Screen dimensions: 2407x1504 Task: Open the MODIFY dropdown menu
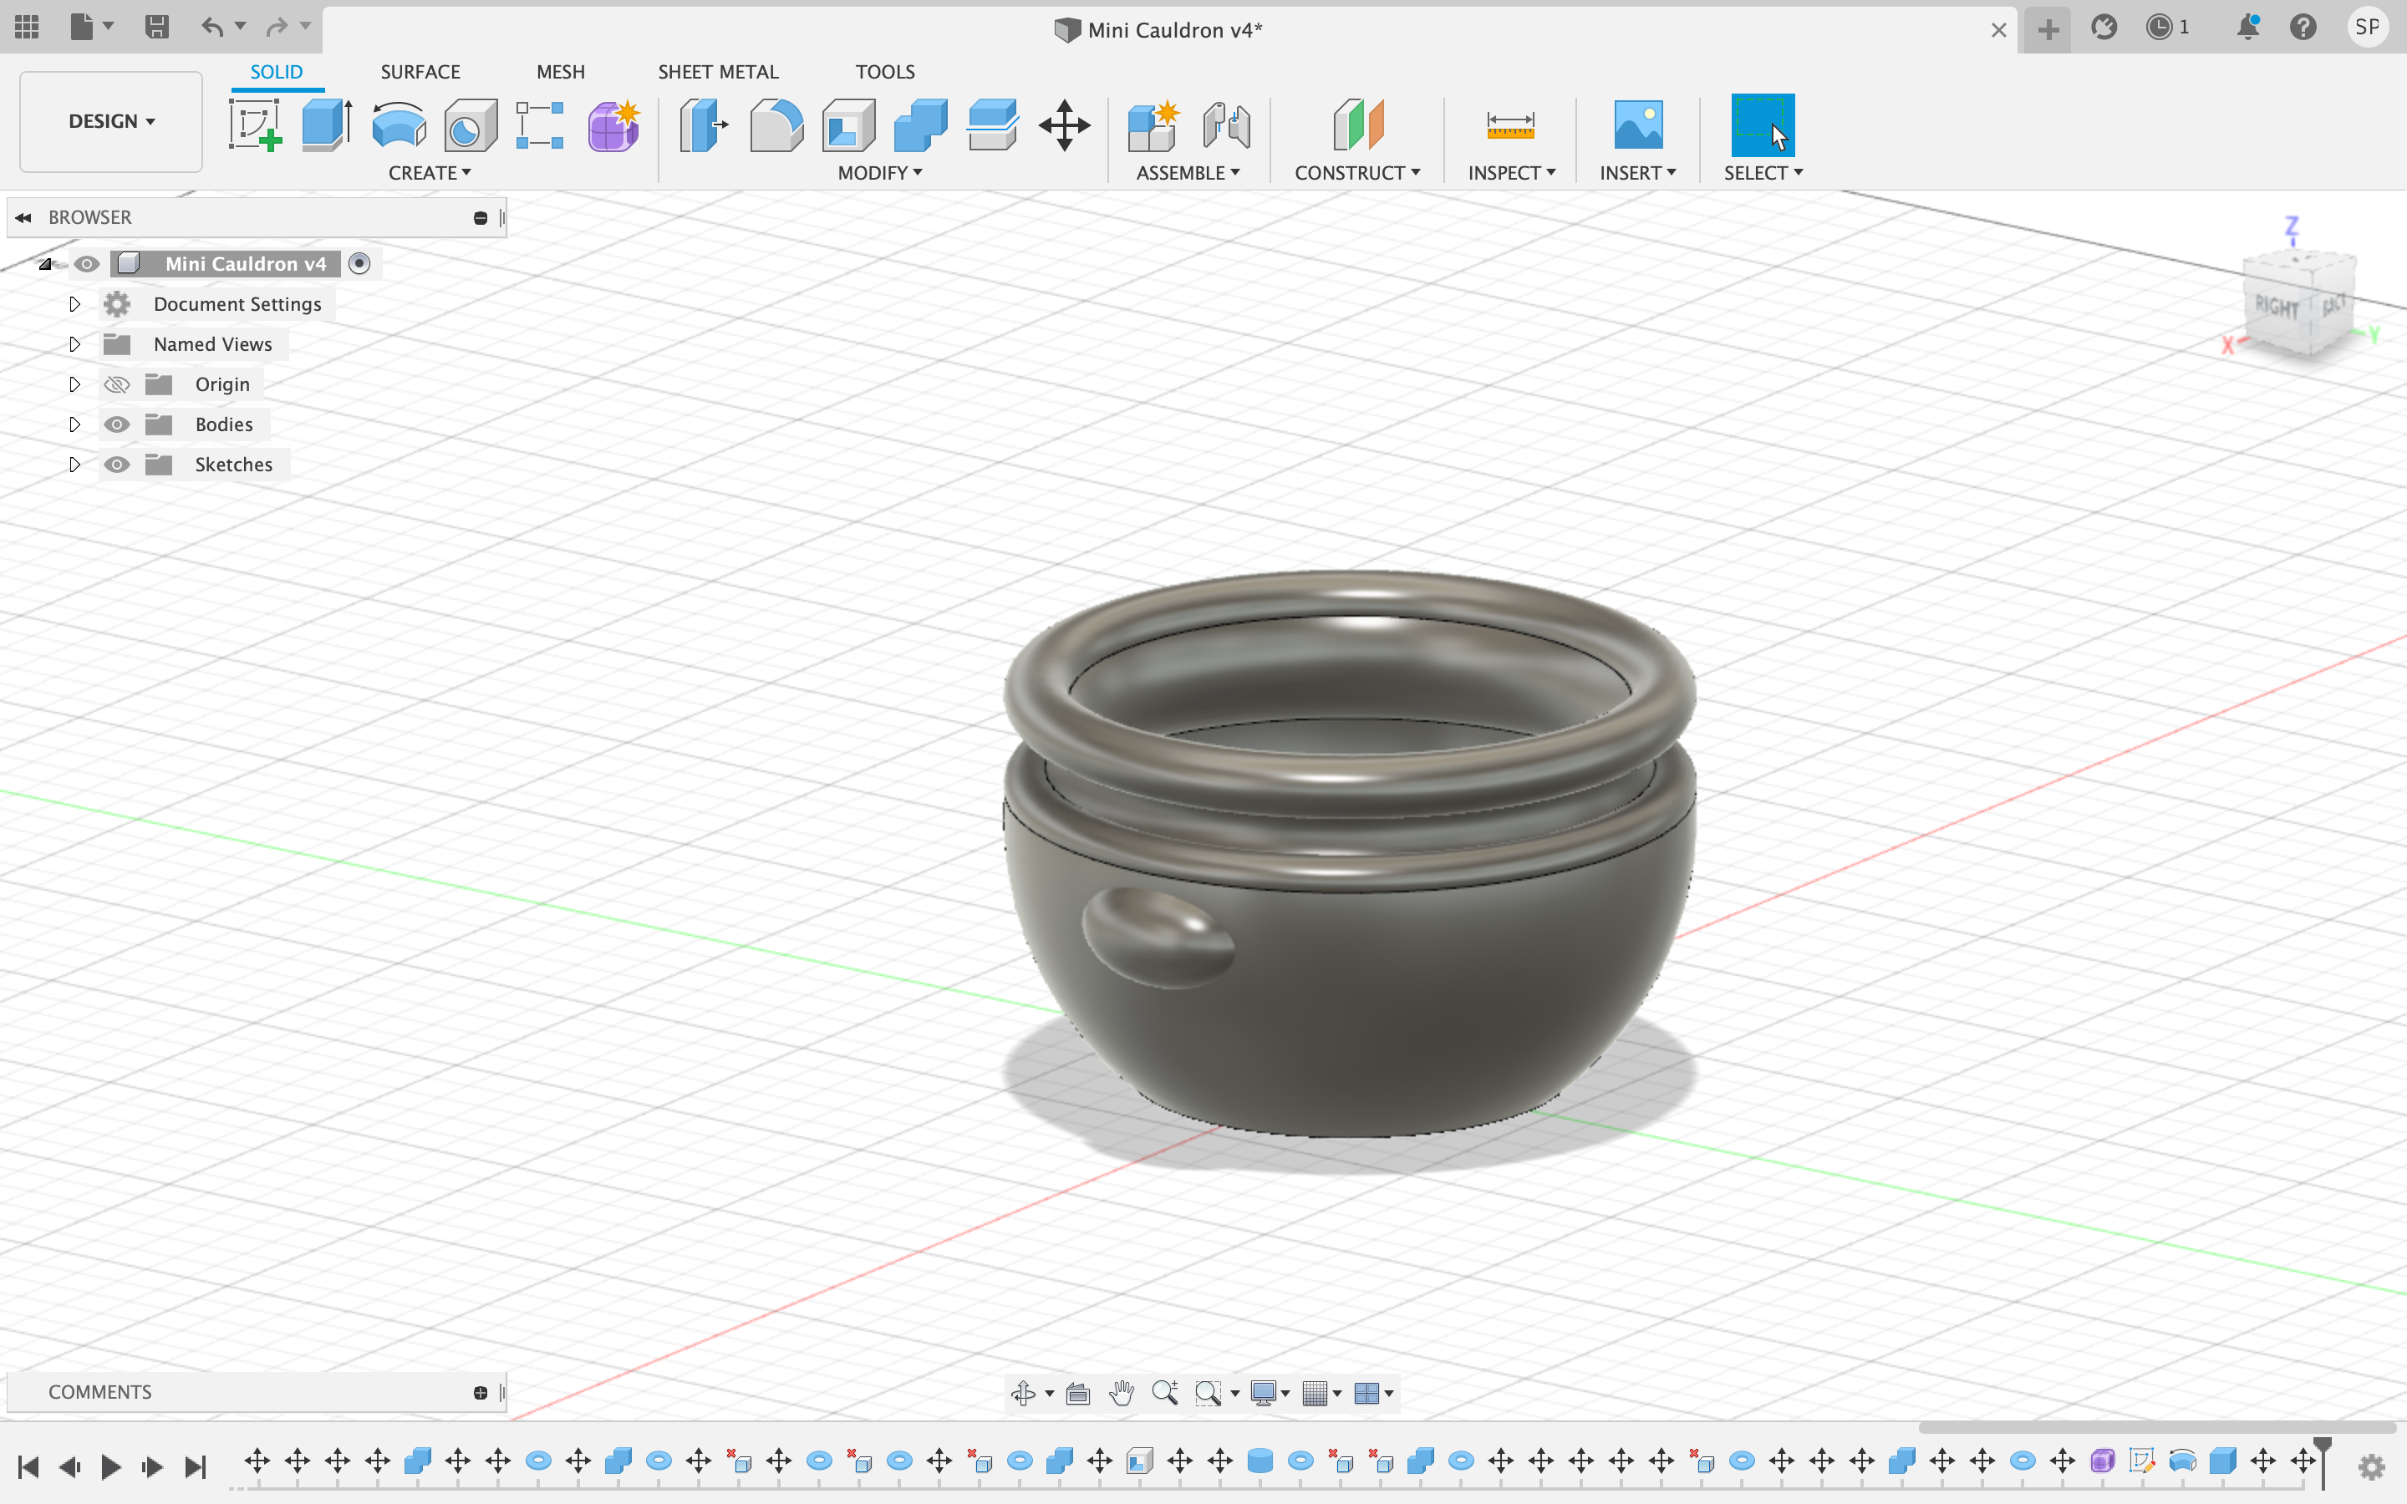[x=878, y=171]
